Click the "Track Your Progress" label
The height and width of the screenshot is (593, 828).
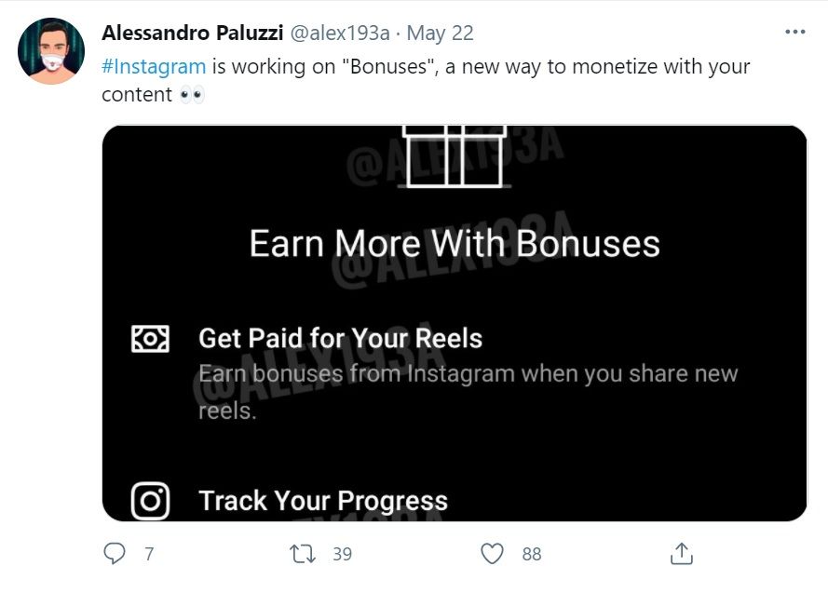pos(323,501)
